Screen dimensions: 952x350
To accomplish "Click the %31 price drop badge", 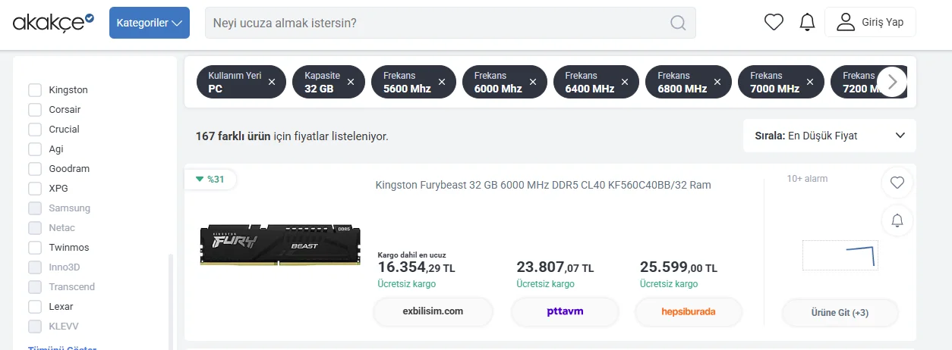I will point(211,180).
